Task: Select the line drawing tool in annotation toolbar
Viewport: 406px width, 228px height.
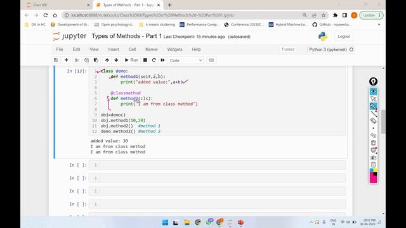Action: pyautogui.click(x=373, y=113)
